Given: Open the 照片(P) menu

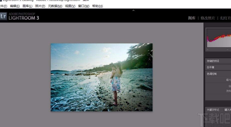Looking at the screenshot, I should (40, 6).
